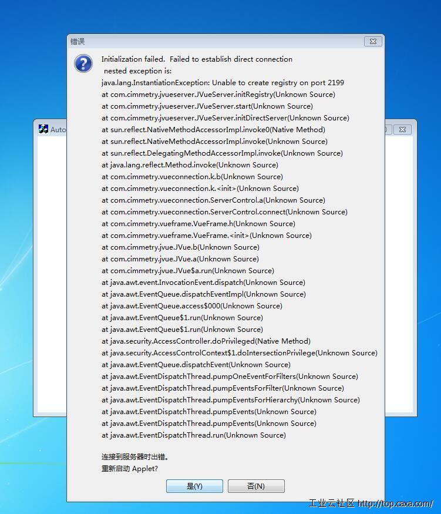Click the 是(Y) button to restart the applet
Viewport: 441px width, 514px height.
tap(194, 486)
